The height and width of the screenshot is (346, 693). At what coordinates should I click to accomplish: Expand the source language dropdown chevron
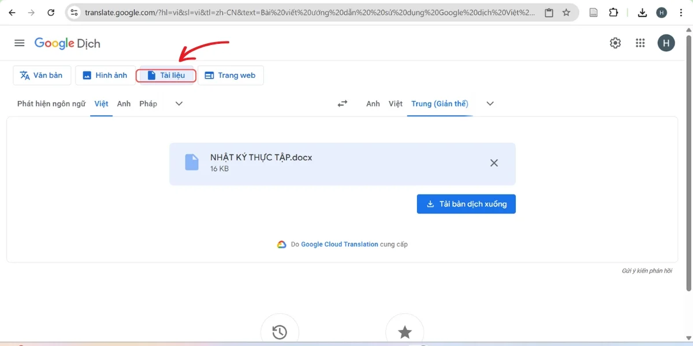(x=178, y=104)
